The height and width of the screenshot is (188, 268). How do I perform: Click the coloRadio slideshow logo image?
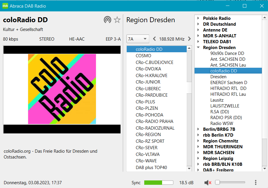click(x=62, y=89)
